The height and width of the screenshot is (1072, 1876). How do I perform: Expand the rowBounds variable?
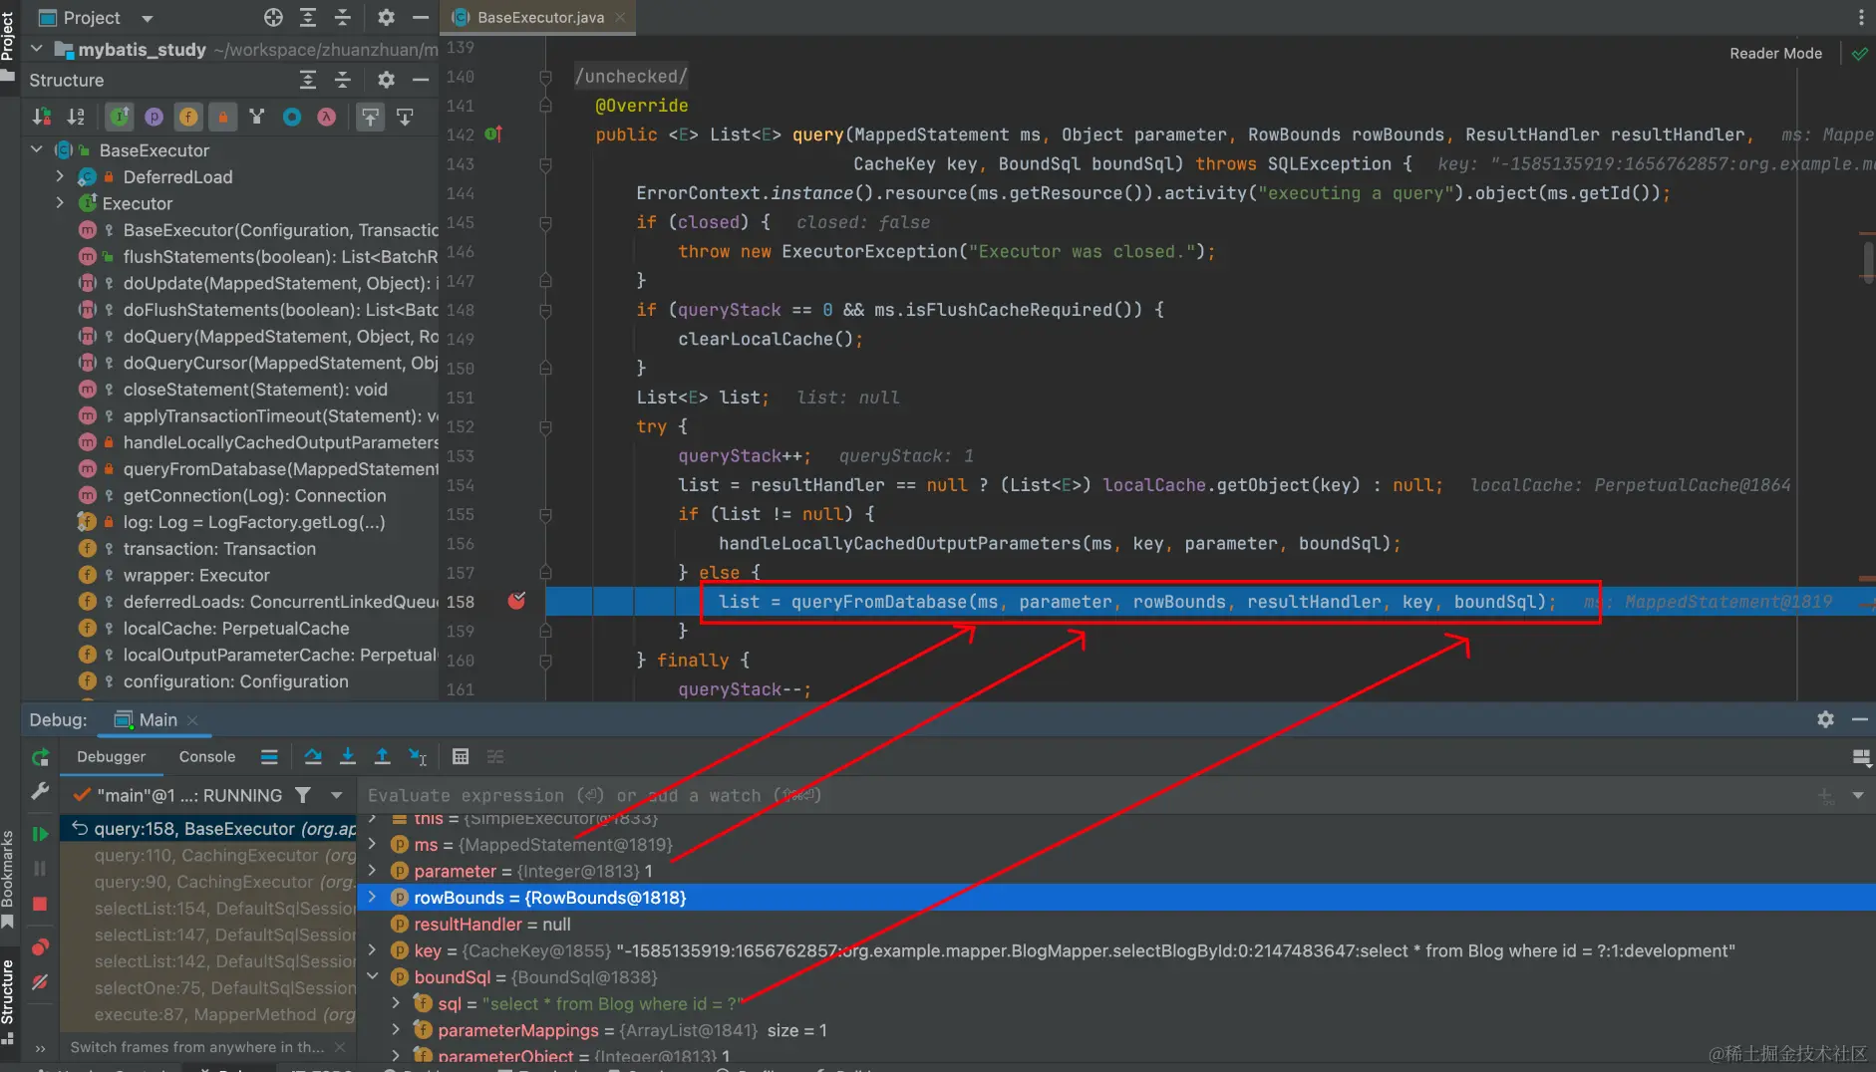coord(372,897)
